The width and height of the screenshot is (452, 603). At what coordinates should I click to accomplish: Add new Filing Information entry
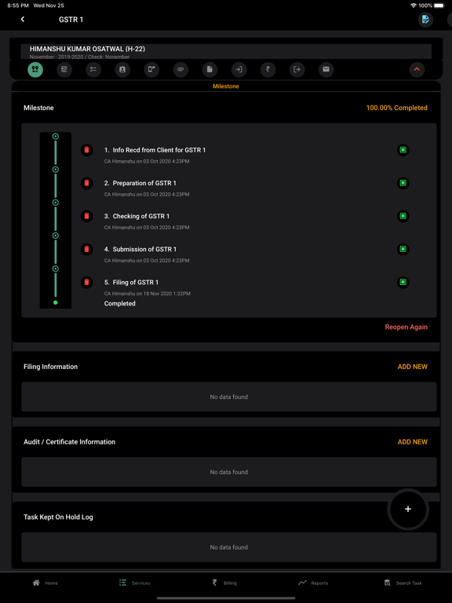413,367
